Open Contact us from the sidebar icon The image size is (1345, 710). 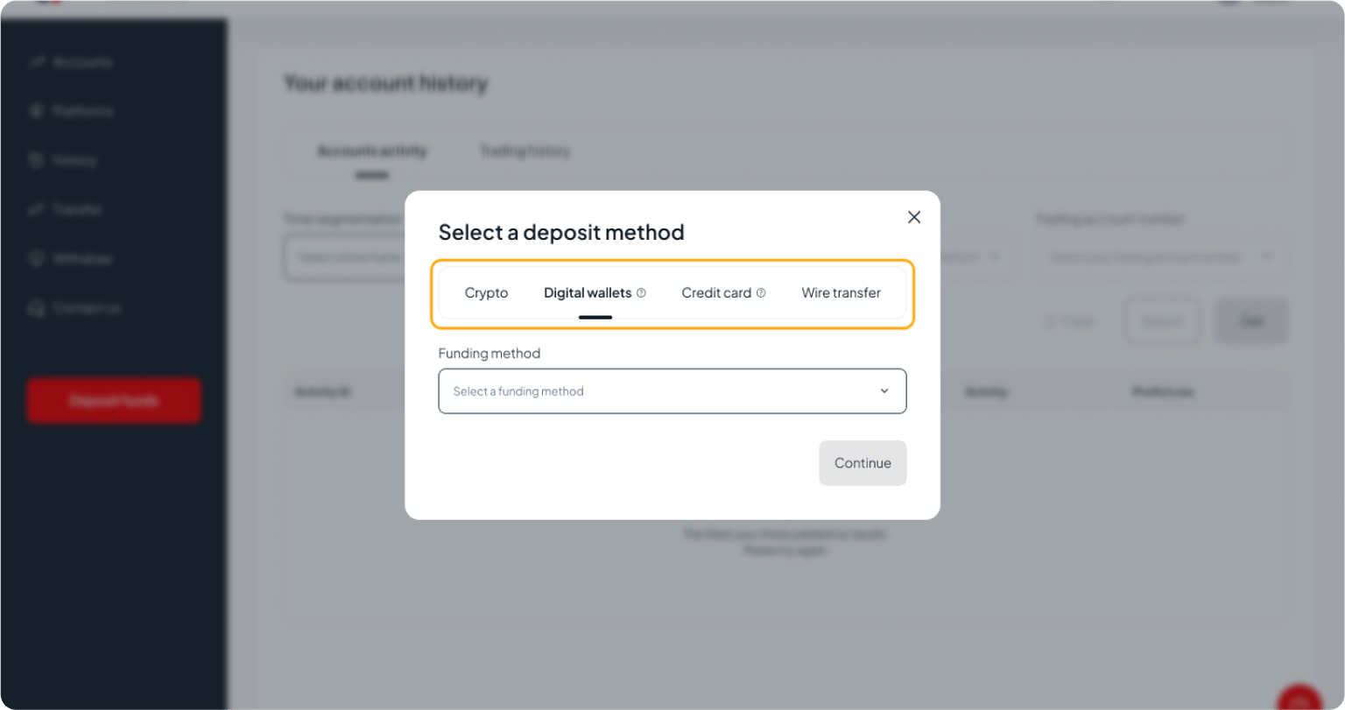point(36,307)
